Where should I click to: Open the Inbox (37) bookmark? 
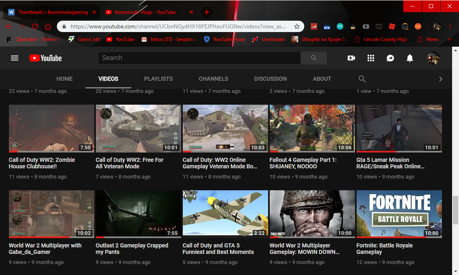point(169,39)
